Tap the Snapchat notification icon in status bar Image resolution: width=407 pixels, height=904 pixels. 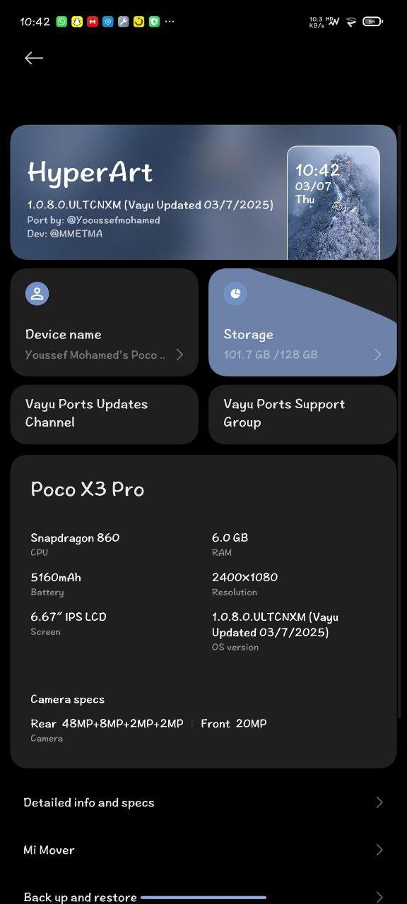77,22
